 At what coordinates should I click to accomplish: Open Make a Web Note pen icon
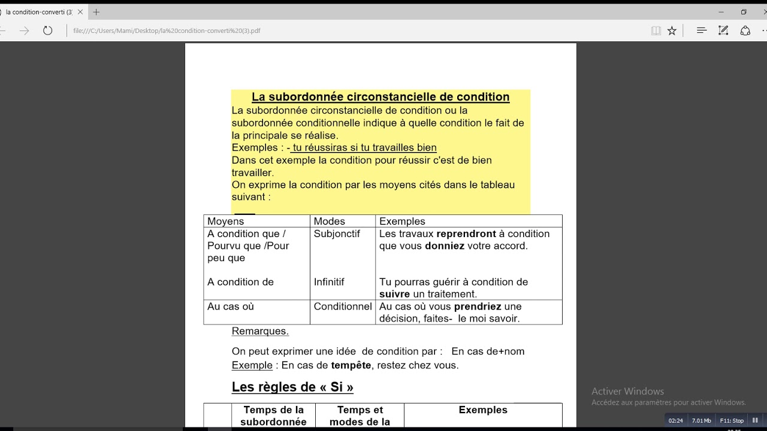tap(723, 31)
